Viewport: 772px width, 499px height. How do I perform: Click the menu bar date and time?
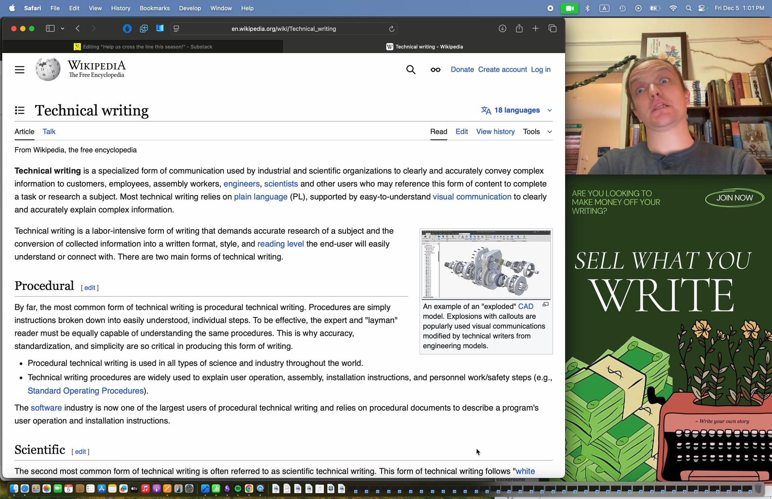[739, 8]
